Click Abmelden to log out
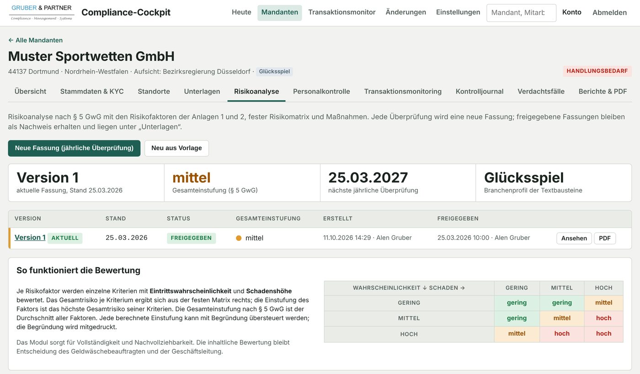The height and width of the screenshot is (374, 640). pos(609,12)
